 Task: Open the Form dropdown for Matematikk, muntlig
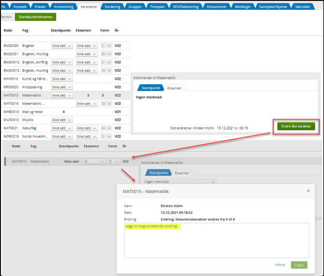[106, 103]
